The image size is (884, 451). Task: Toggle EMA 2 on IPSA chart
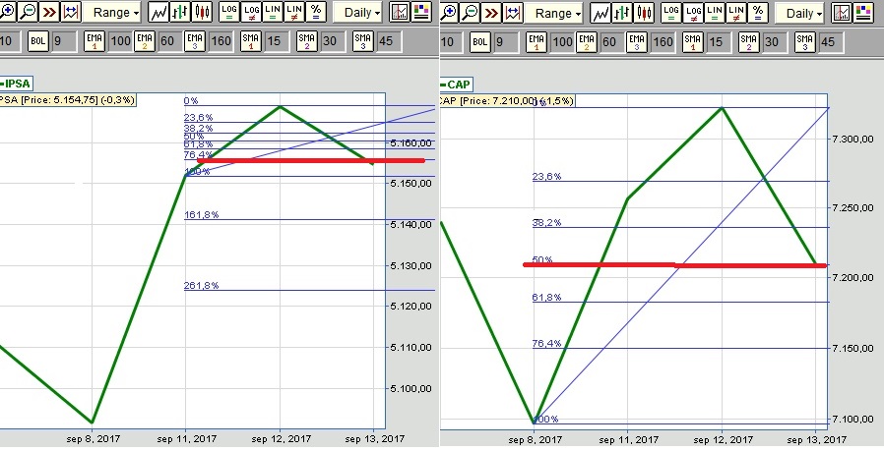point(145,41)
